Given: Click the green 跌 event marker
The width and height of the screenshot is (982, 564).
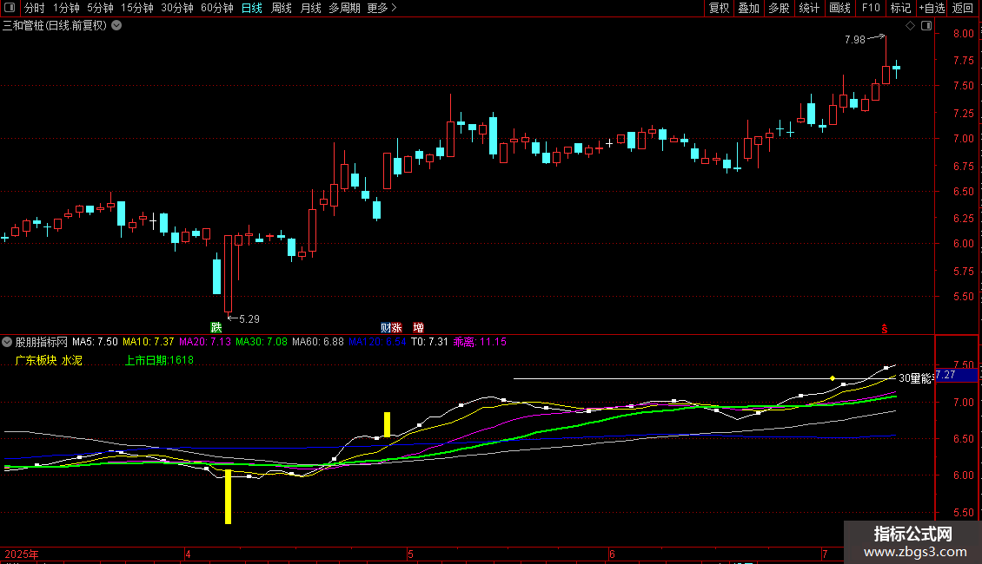Looking at the screenshot, I should (216, 327).
